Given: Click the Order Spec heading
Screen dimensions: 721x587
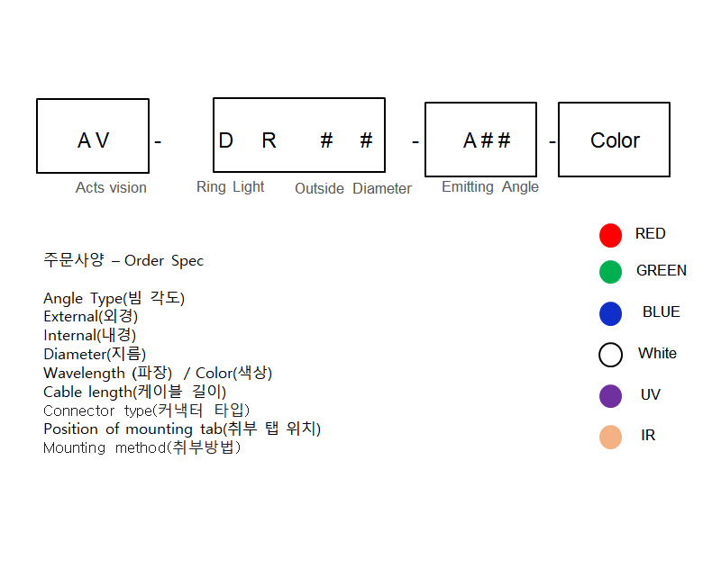Looking at the screenshot, I should tap(123, 261).
